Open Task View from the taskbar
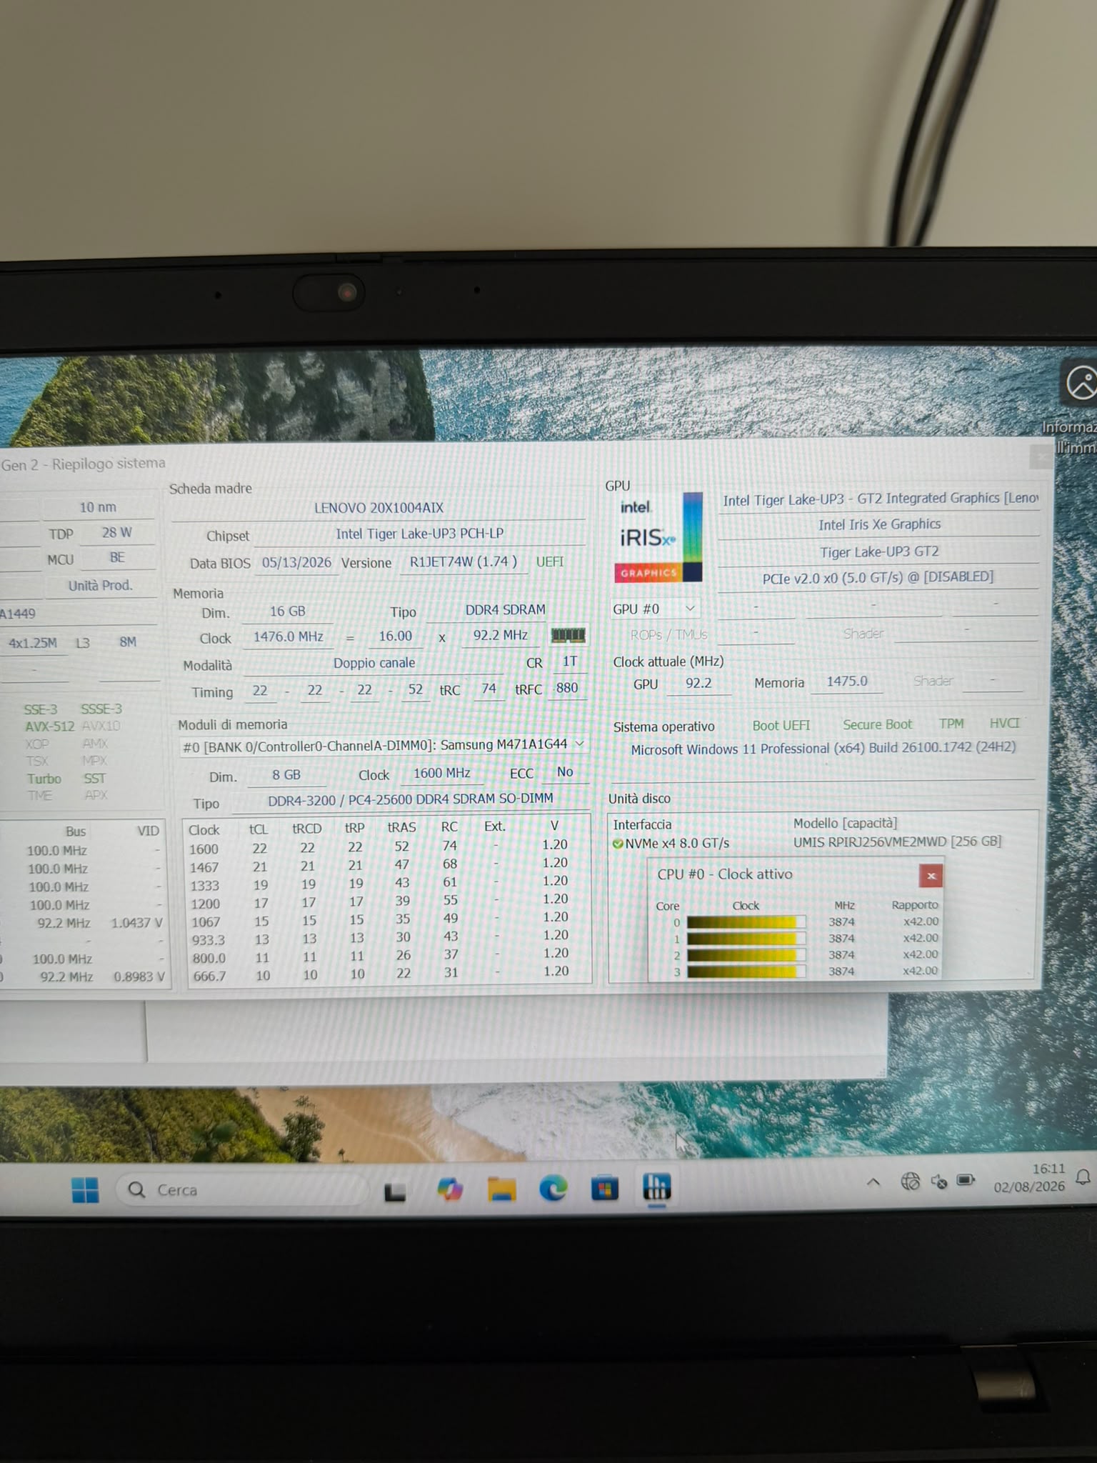1097x1463 pixels. 395,1191
